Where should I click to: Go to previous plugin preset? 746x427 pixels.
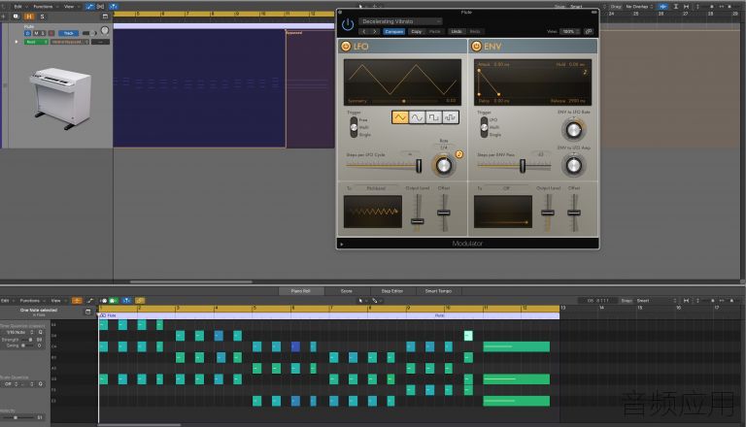tap(364, 31)
